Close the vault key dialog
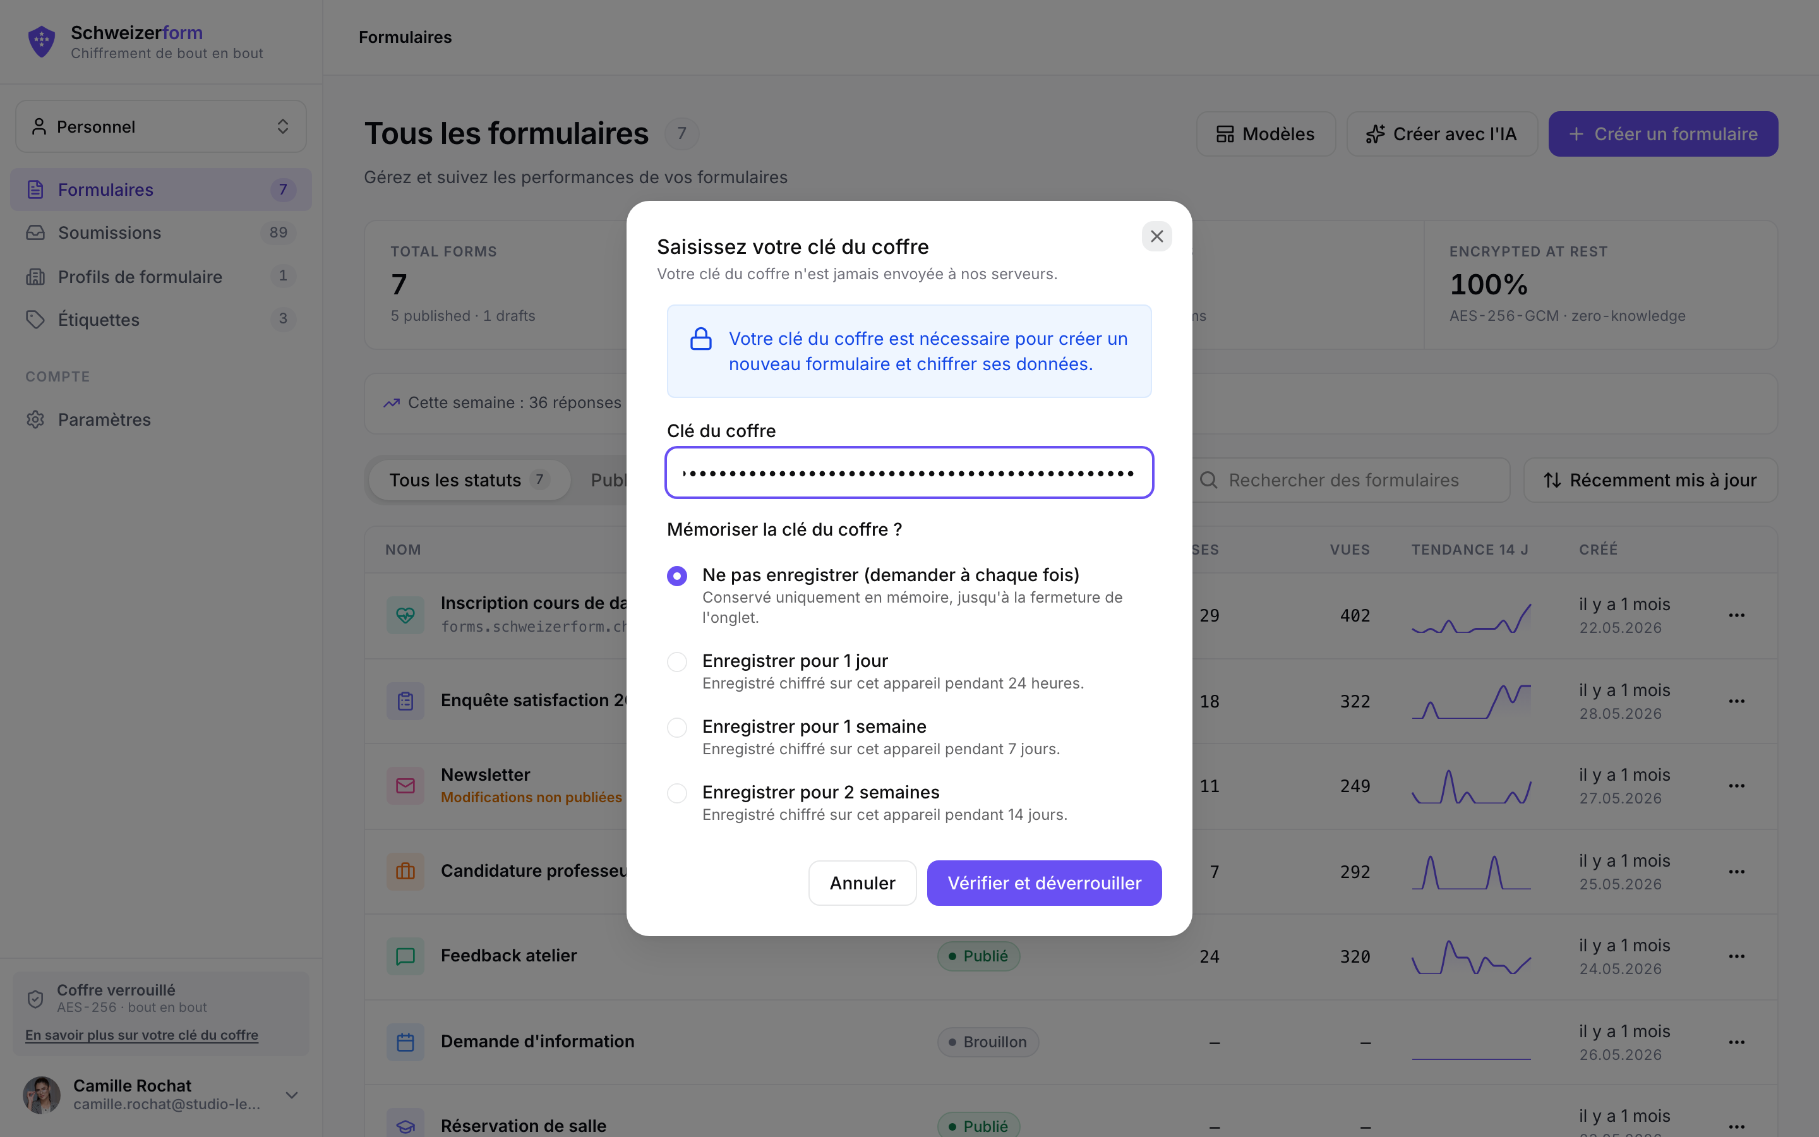The height and width of the screenshot is (1137, 1819). point(1157,236)
